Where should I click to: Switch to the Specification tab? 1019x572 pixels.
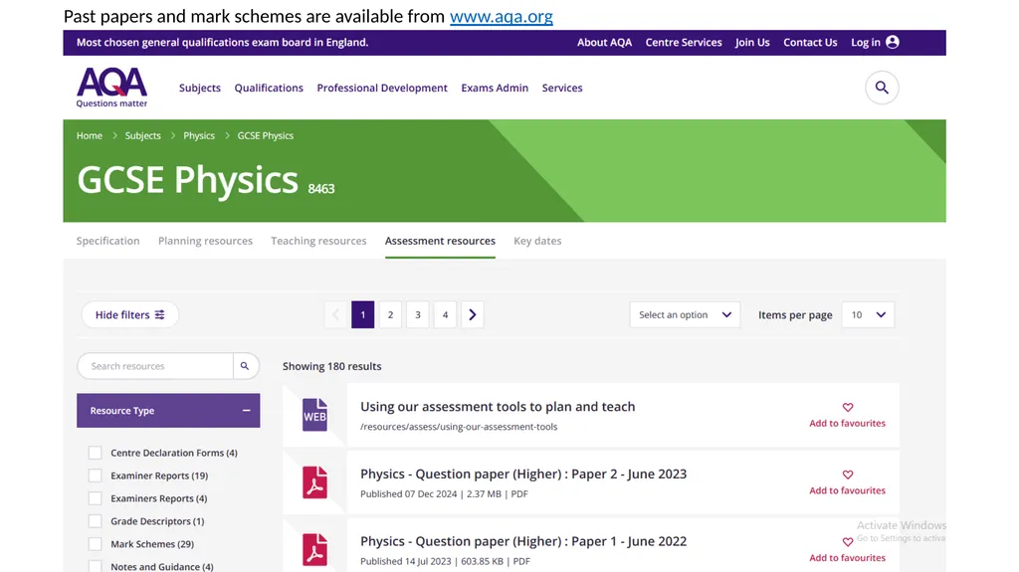tap(107, 241)
